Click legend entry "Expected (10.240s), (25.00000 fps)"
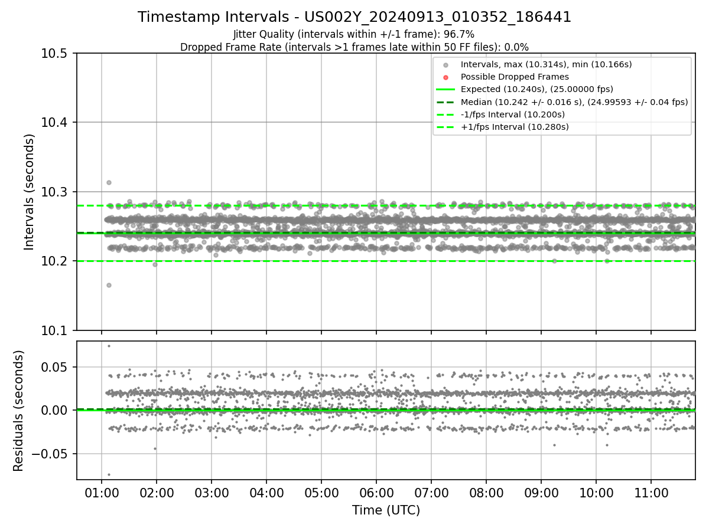709x531 pixels. point(536,89)
